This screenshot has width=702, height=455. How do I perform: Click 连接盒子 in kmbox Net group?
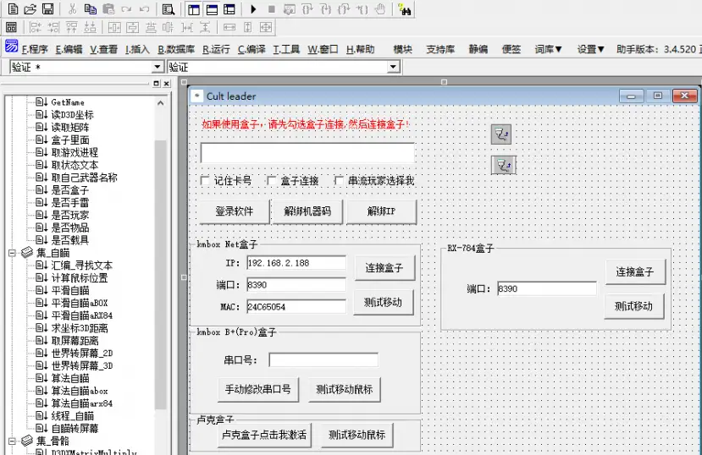[384, 268]
